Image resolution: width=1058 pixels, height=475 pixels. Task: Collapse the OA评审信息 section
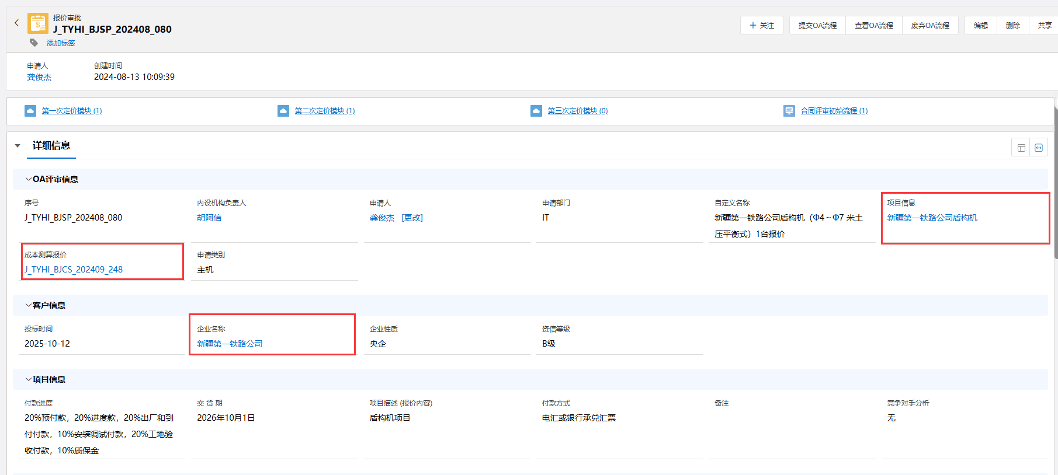point(28,179)
